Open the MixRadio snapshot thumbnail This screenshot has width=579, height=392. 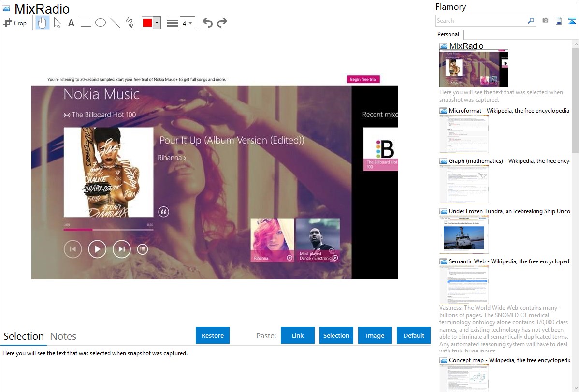[x=473, y=69]
